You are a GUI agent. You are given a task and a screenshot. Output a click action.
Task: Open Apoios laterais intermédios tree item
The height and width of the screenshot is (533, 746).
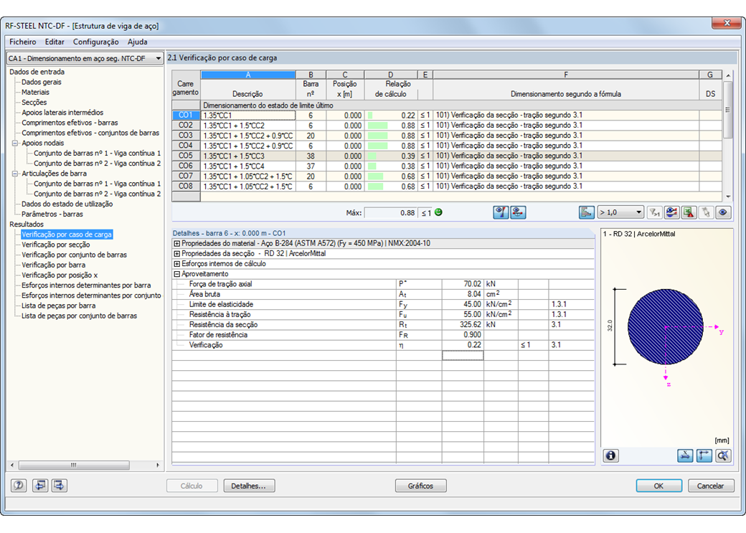(62, 113)
